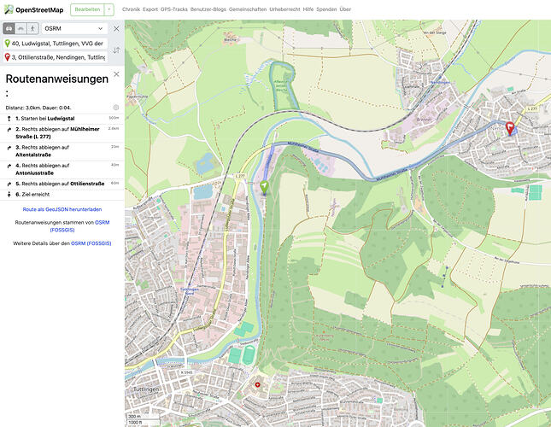The height and width of the screenshot is (427, 551).
Task: Select the bicycle routing mode
Action: (21, 28)
